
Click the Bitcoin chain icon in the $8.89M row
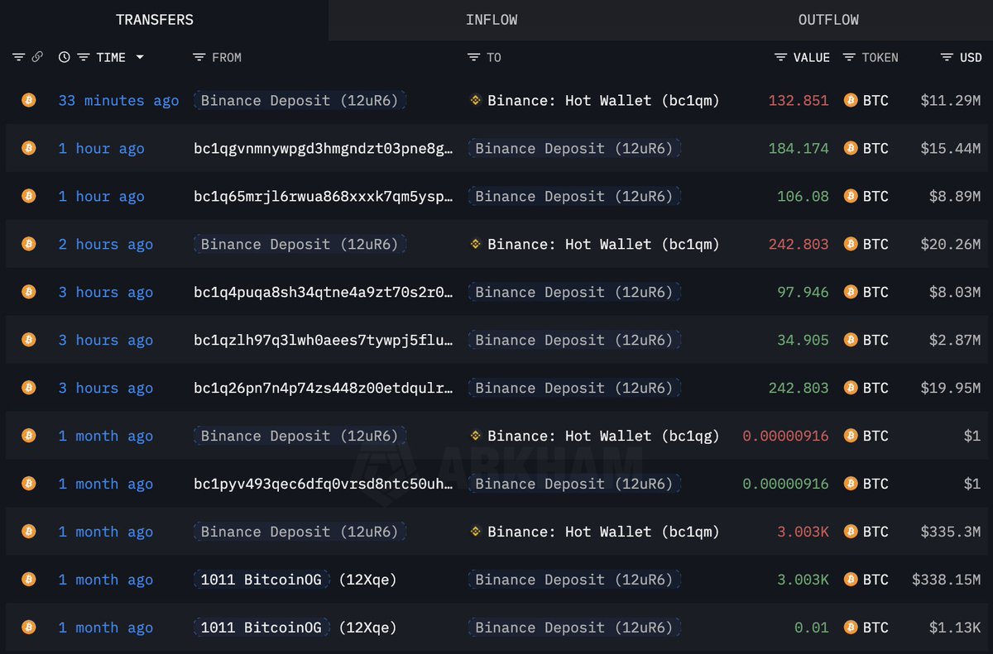click(x=29, y=196)
